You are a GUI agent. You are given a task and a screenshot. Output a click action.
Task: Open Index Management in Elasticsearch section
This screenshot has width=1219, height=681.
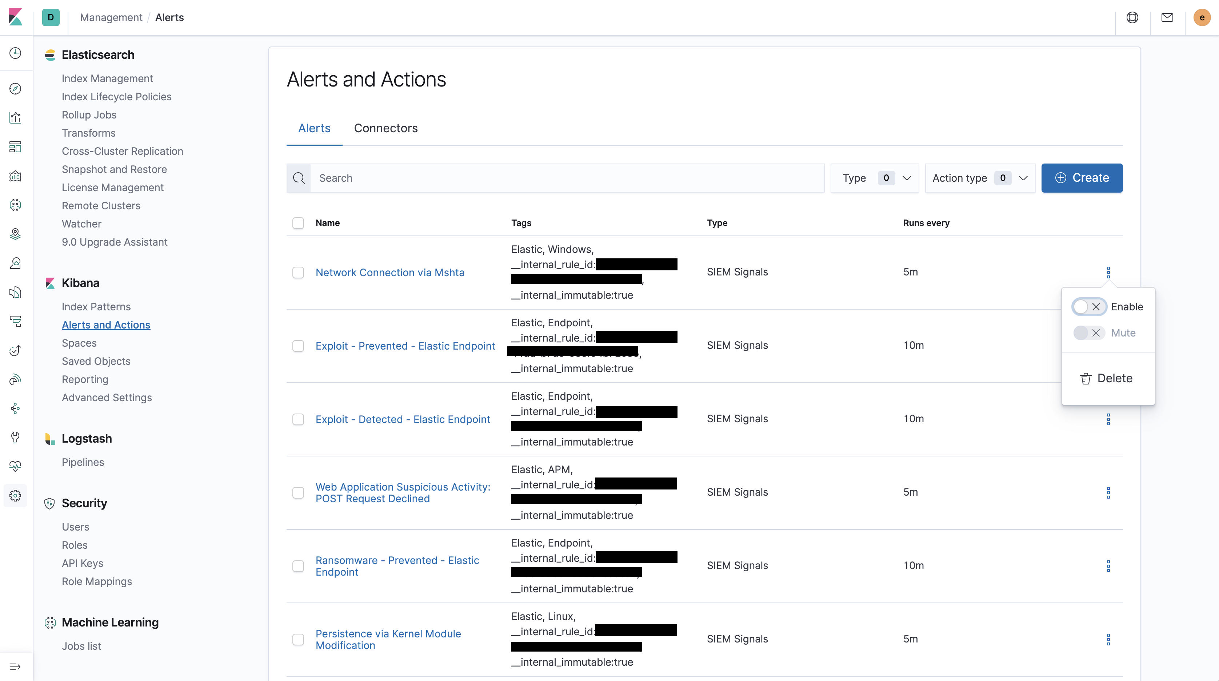point(107,78)
